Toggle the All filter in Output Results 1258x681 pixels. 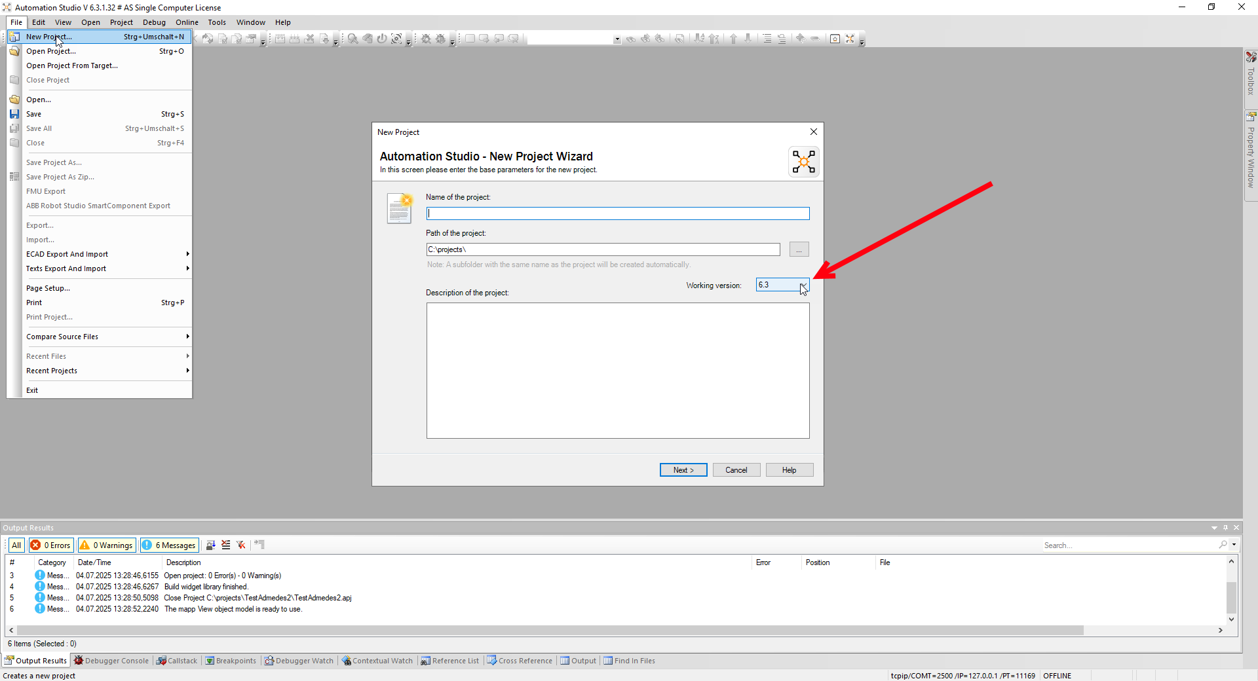tap(16, 545)
